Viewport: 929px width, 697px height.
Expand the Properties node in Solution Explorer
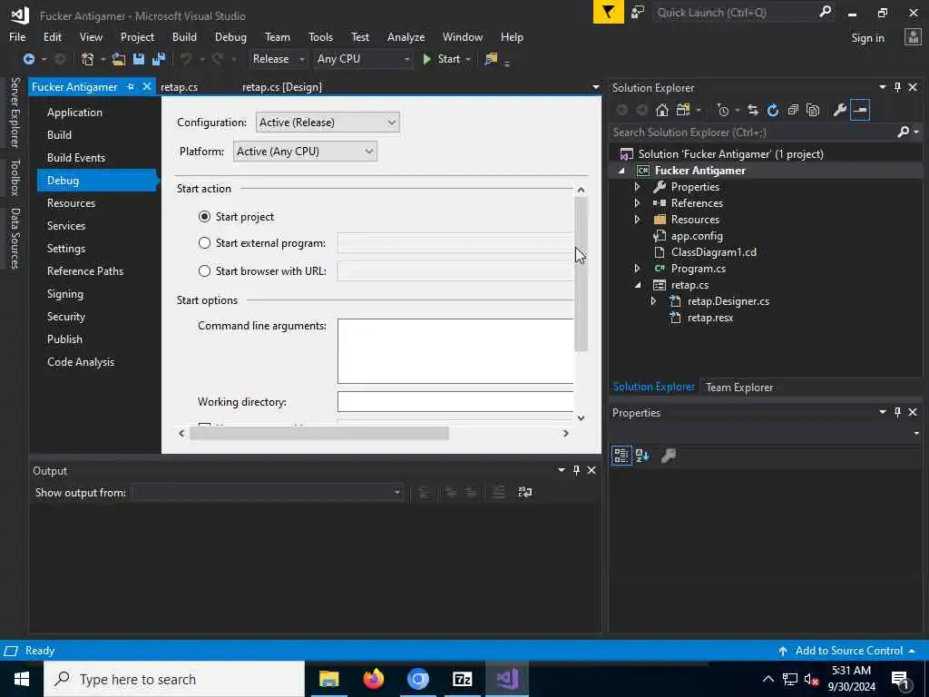(638, 187)
